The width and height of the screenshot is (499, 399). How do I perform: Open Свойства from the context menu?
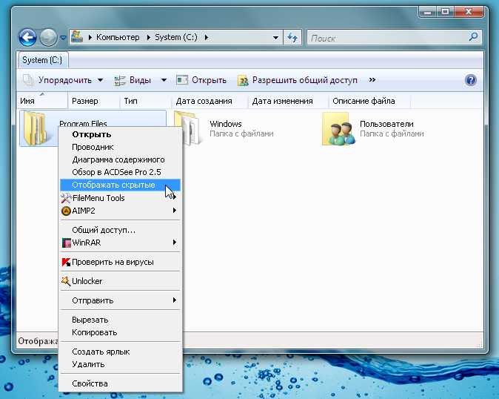(x=120, y=383)
